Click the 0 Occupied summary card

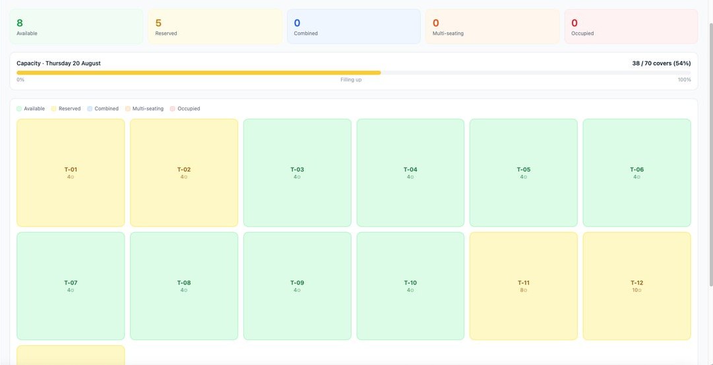tap(631, 27)
